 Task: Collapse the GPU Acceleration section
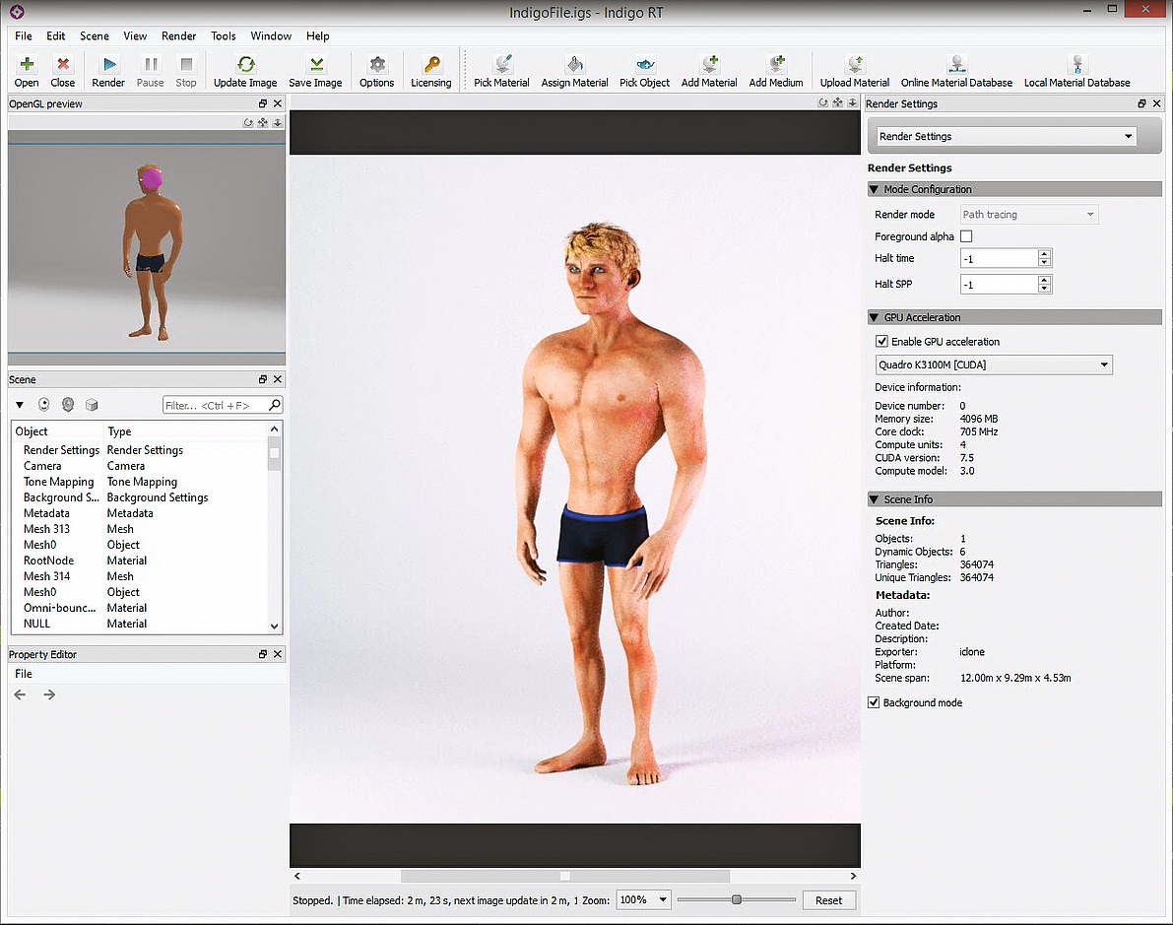[874, 317]
